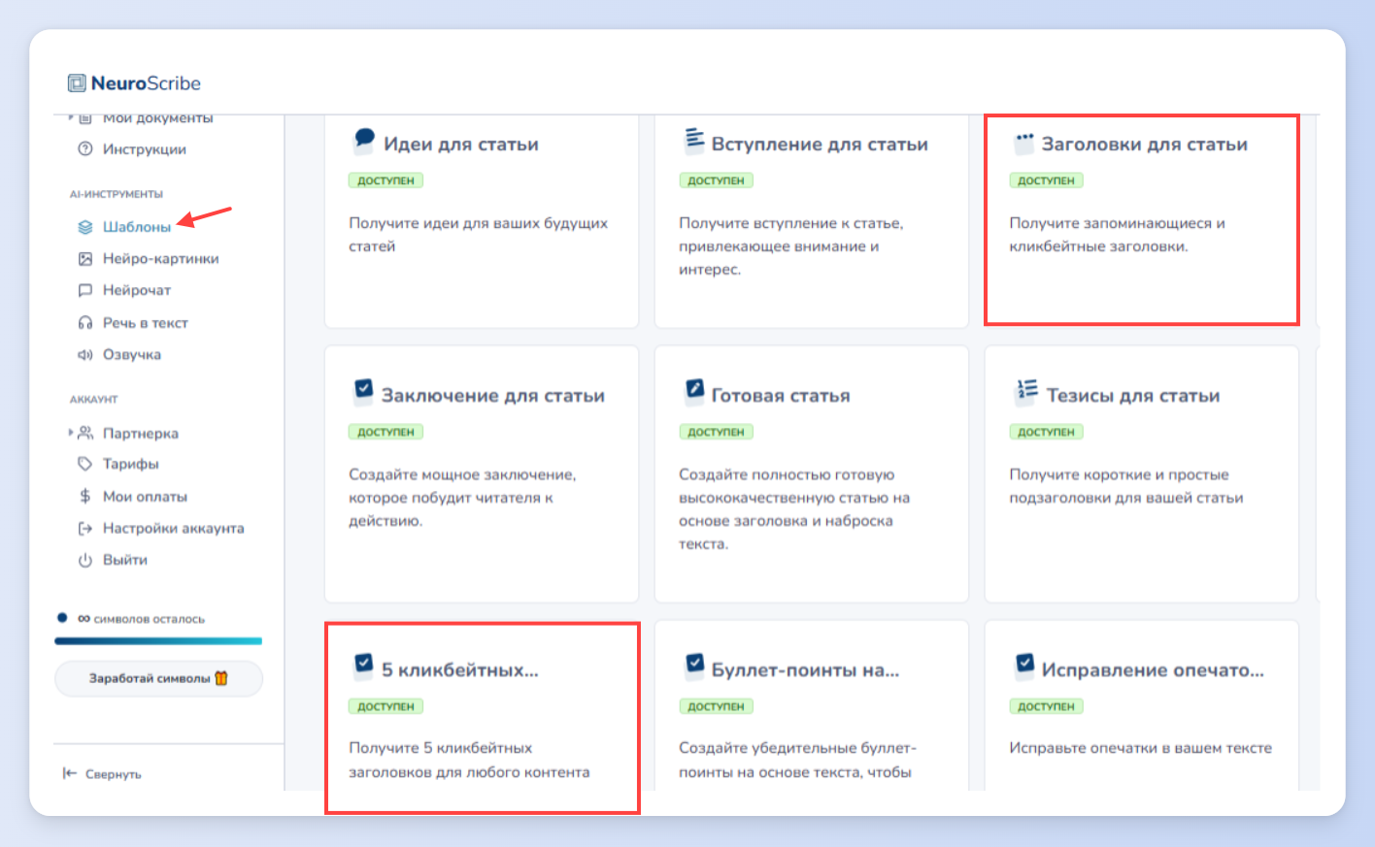This screenshot has height=847, width=1375.
Task: Open Речь в текст tool
Action: tap(146, 323)
